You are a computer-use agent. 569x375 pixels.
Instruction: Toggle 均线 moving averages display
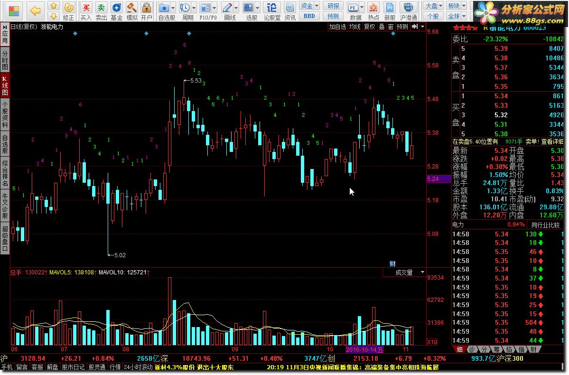point(354,27)
